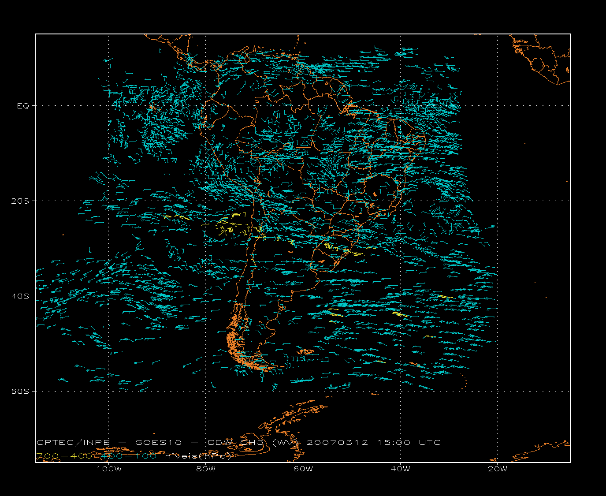The image size is (606, 496).
Task: Click the '100W' longitude axis label
Action: [109, 469]
